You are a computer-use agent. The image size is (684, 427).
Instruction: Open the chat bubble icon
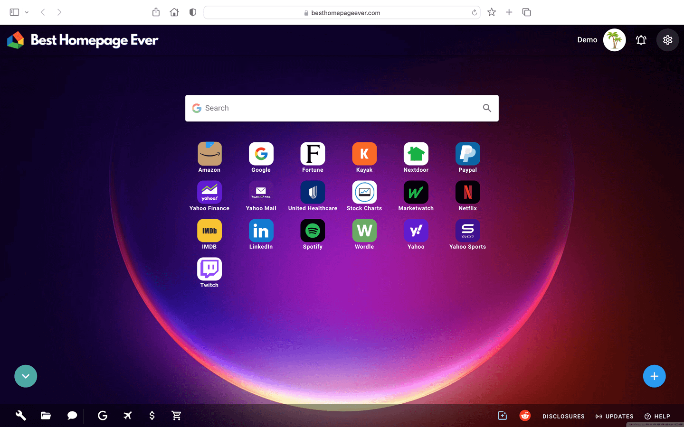coord(72,415)
